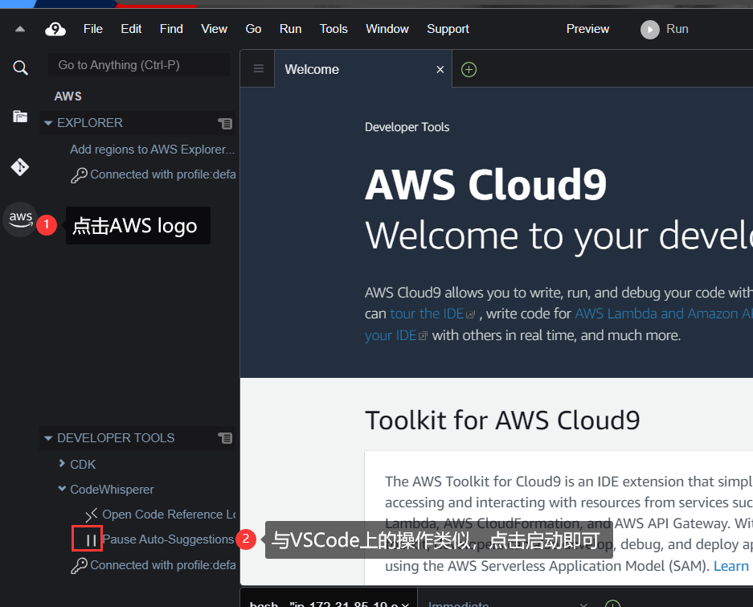The width and height of the screenshot is (753, 607).
Task: Open the search panel magnifier icon
Action: pos(20,68)
